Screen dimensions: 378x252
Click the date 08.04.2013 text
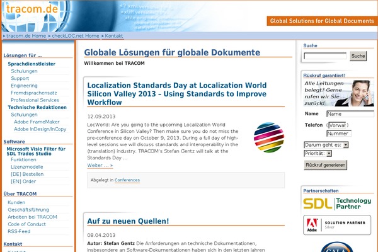tap(101, 235)
